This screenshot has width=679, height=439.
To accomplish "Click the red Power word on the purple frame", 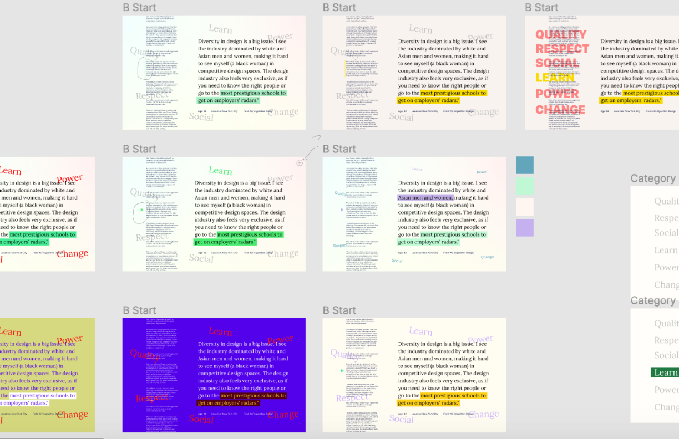I will (x=280, y=339).
